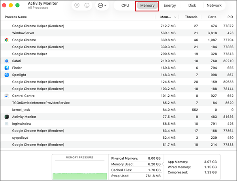
Task: Select the kernel_task process row
Action: click(118, 109)
